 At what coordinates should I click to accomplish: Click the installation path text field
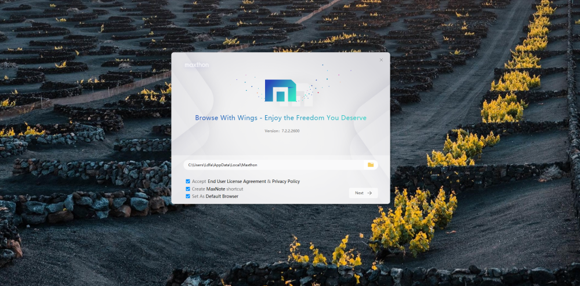tap(273, 165)
